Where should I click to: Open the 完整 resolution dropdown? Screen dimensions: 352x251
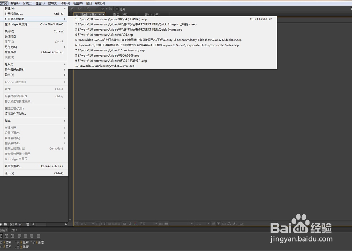pos(148,224)
